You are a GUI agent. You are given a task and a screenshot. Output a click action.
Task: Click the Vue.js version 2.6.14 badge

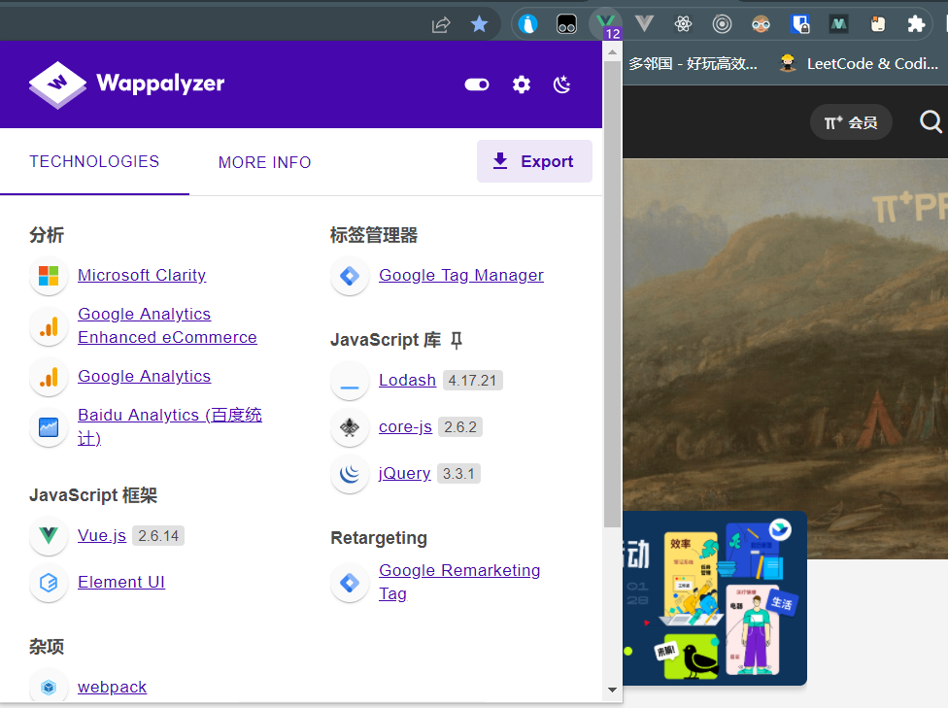[158, 536]
